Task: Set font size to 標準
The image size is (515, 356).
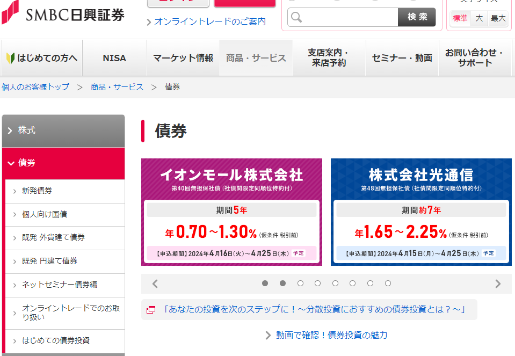Action: pyautogui.click(x=460, y=18)
